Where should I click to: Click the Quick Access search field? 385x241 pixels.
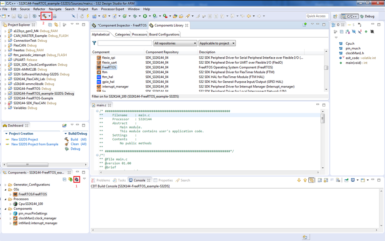pos(317,16)
